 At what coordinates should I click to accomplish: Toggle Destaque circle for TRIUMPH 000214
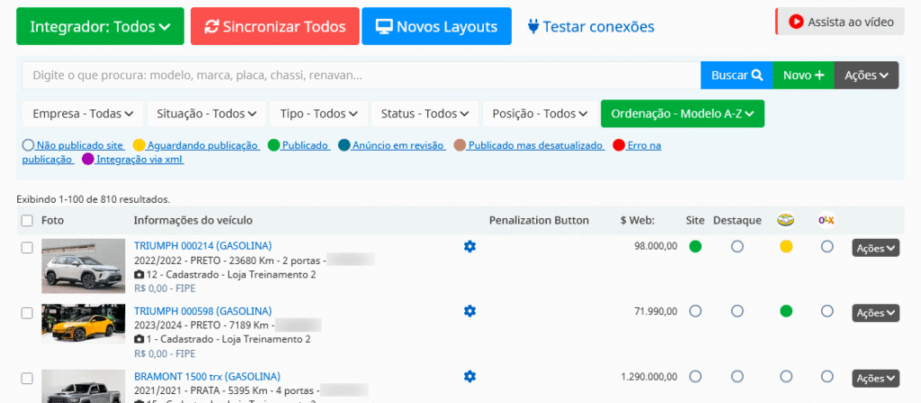pos(738,247)
